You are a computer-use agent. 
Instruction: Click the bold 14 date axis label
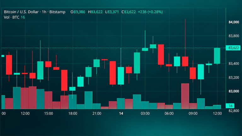[x=121, y=113]
